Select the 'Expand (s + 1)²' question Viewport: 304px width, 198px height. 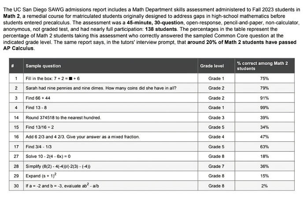point(111,176)
